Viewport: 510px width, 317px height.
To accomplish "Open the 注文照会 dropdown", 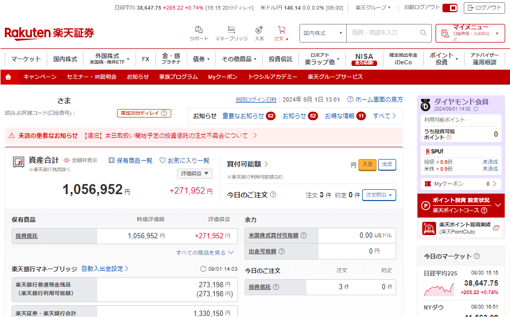I will [379, 195].
